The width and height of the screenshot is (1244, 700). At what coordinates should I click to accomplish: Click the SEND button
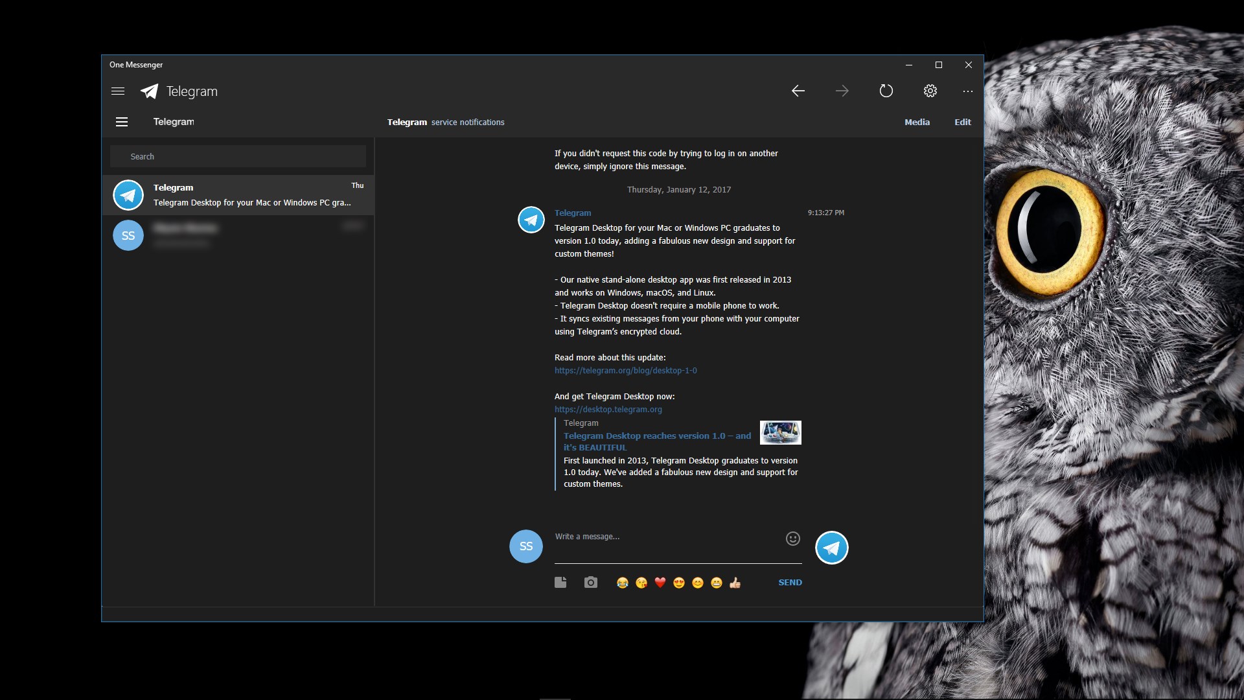(790, 583)
